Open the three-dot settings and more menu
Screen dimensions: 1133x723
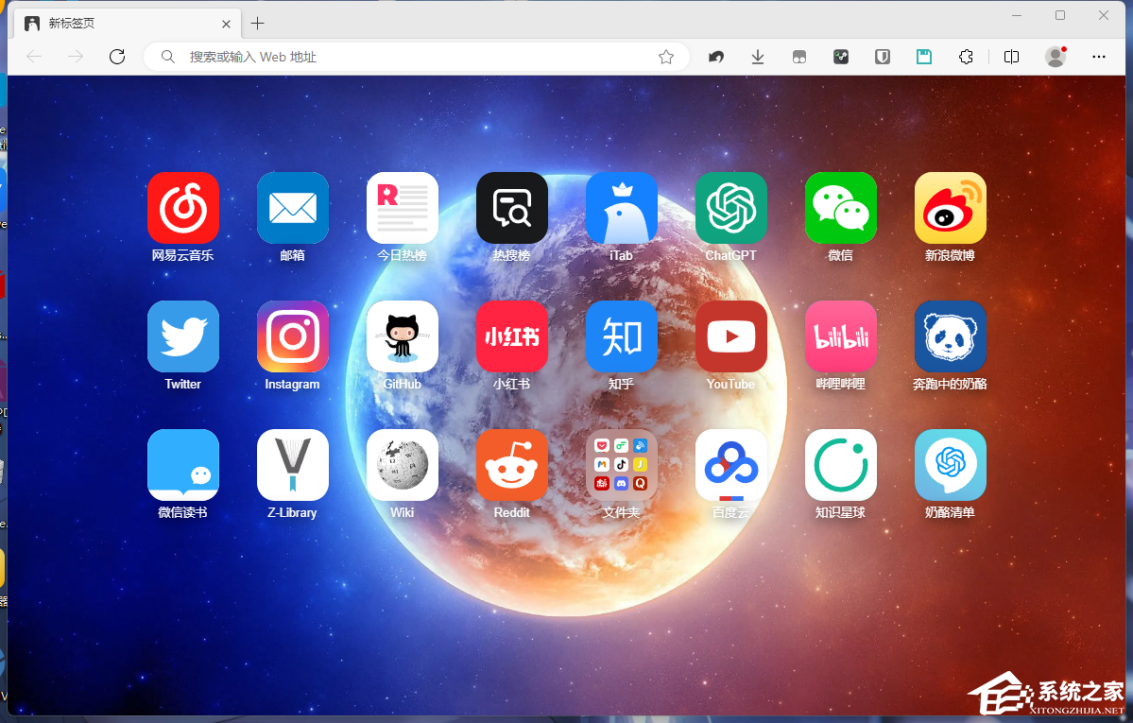(1099, 57)
